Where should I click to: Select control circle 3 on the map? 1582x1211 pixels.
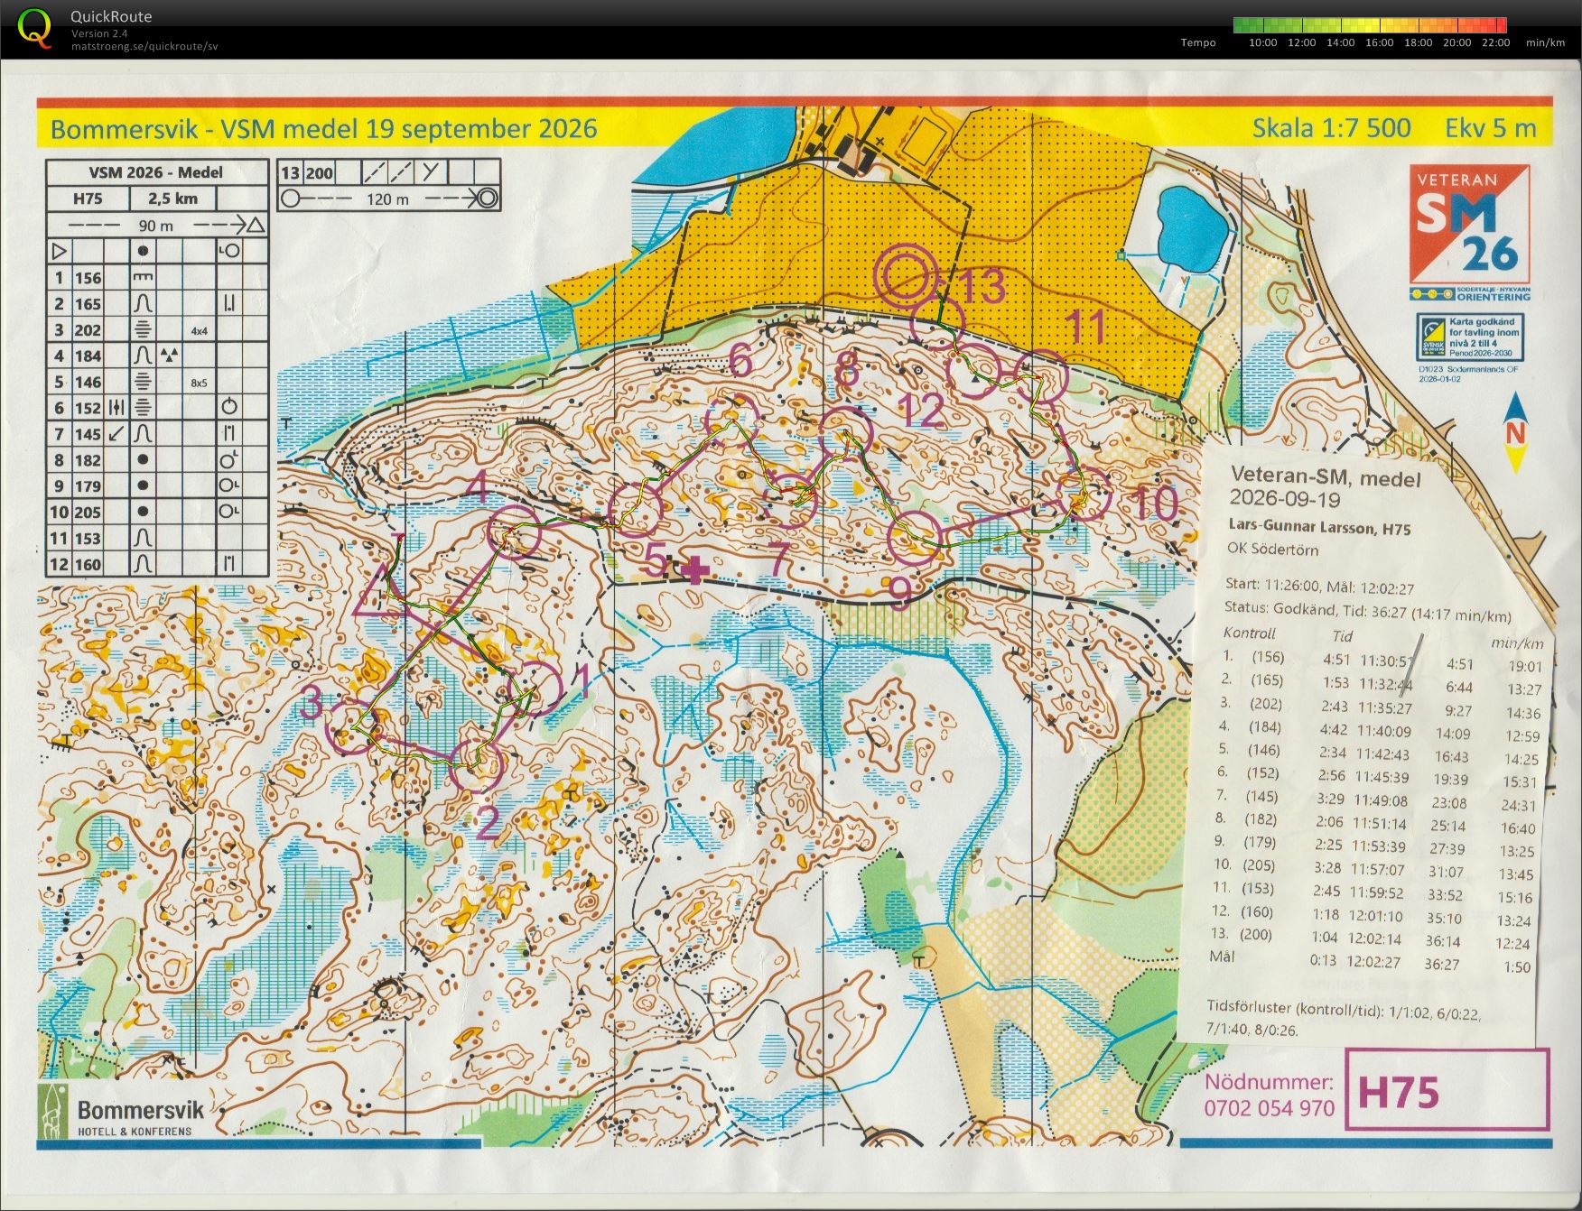(352, 727)
